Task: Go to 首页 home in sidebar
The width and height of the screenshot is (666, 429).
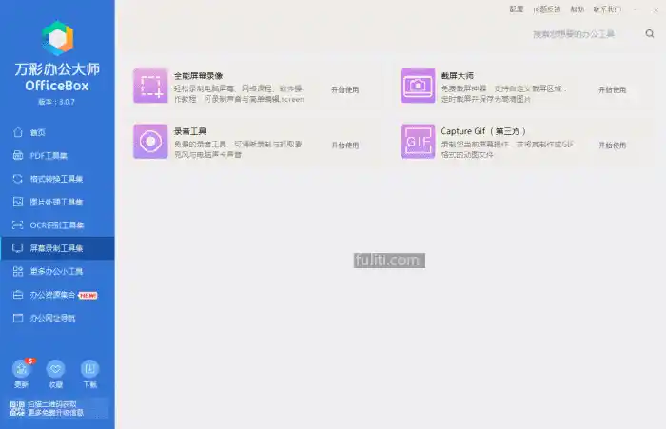Action: tap(57, 132)
